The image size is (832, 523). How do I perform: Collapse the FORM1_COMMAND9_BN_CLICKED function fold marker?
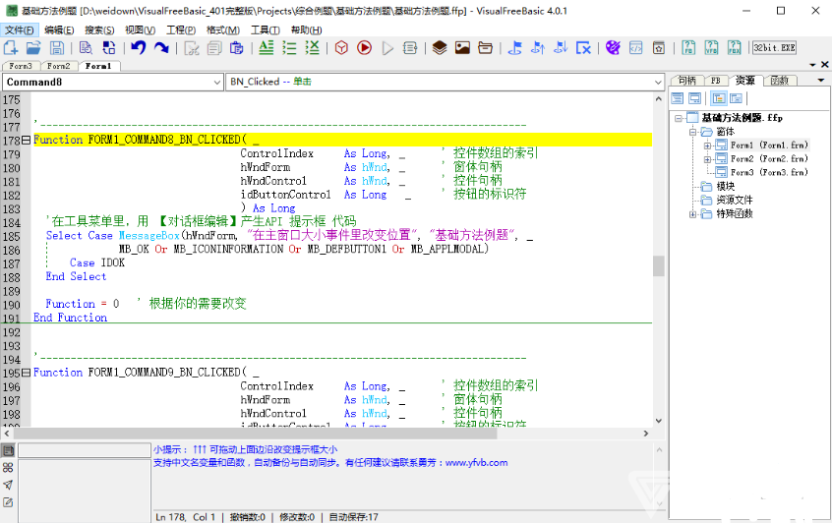tap(27, 374)
